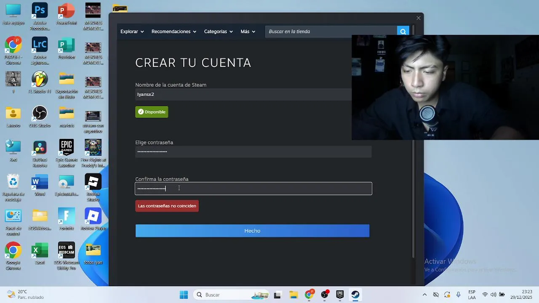
Task: Click the volume speaker tray icon
Action: tap(493, 295)
